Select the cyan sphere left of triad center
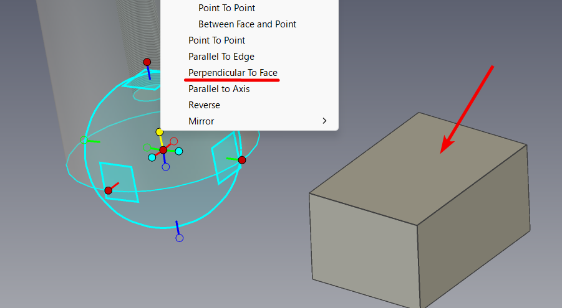Viewport: 562px width, 308px height. (x=152, y=157)
